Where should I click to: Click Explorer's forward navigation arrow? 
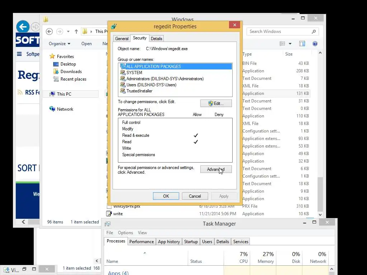pyautogui.click(x=59, y=32)
